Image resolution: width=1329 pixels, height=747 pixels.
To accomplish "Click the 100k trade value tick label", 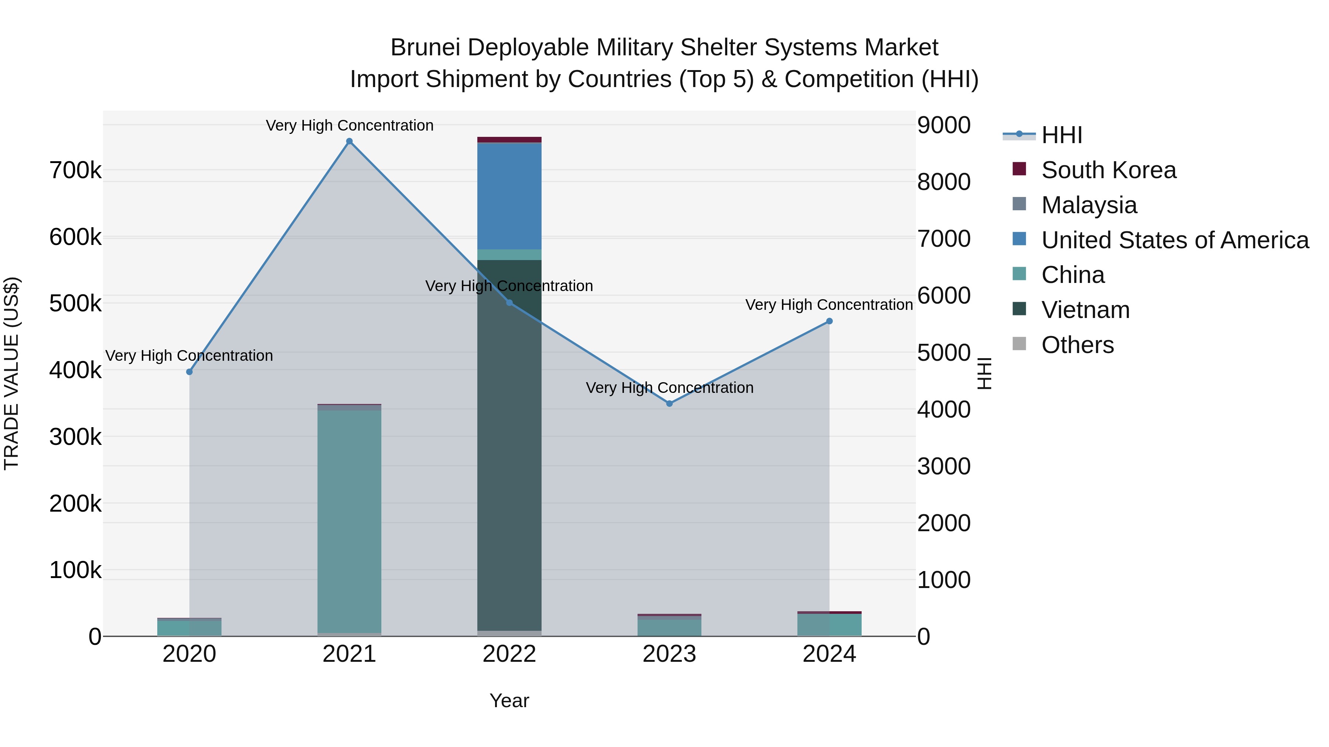I will pyautogui.click(x=75, y=570).
